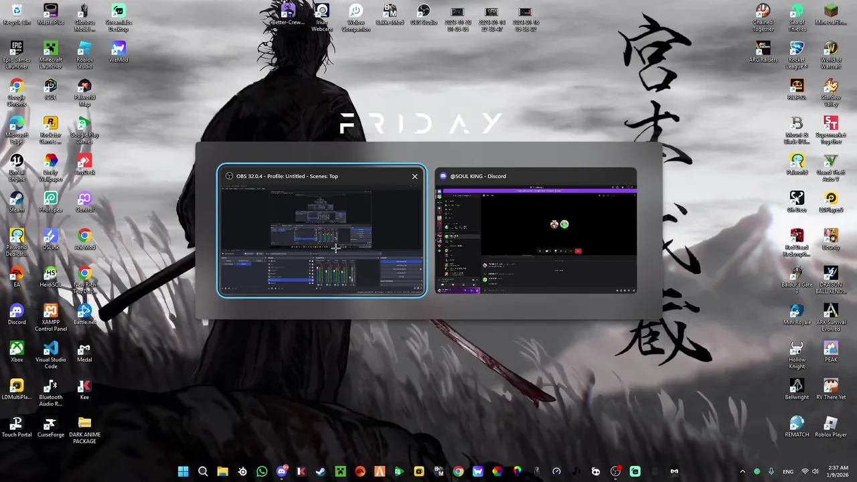Open Google Chrome desktop shortcut
Image resolution: width=857 pixels, height=482 pixels.
click(17, 93)
